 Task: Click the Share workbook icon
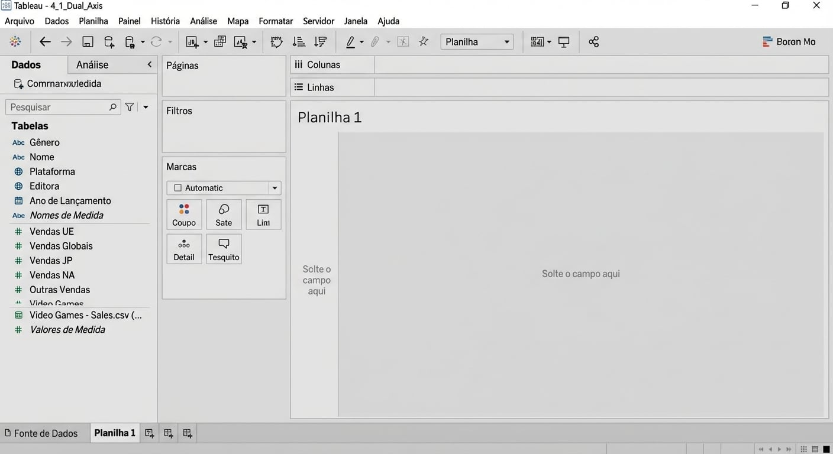pyautogui.click(x=593, y=41)
